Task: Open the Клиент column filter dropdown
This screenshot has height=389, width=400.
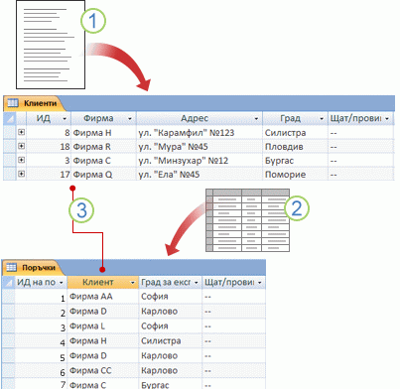Action: [x=132, y=283]
